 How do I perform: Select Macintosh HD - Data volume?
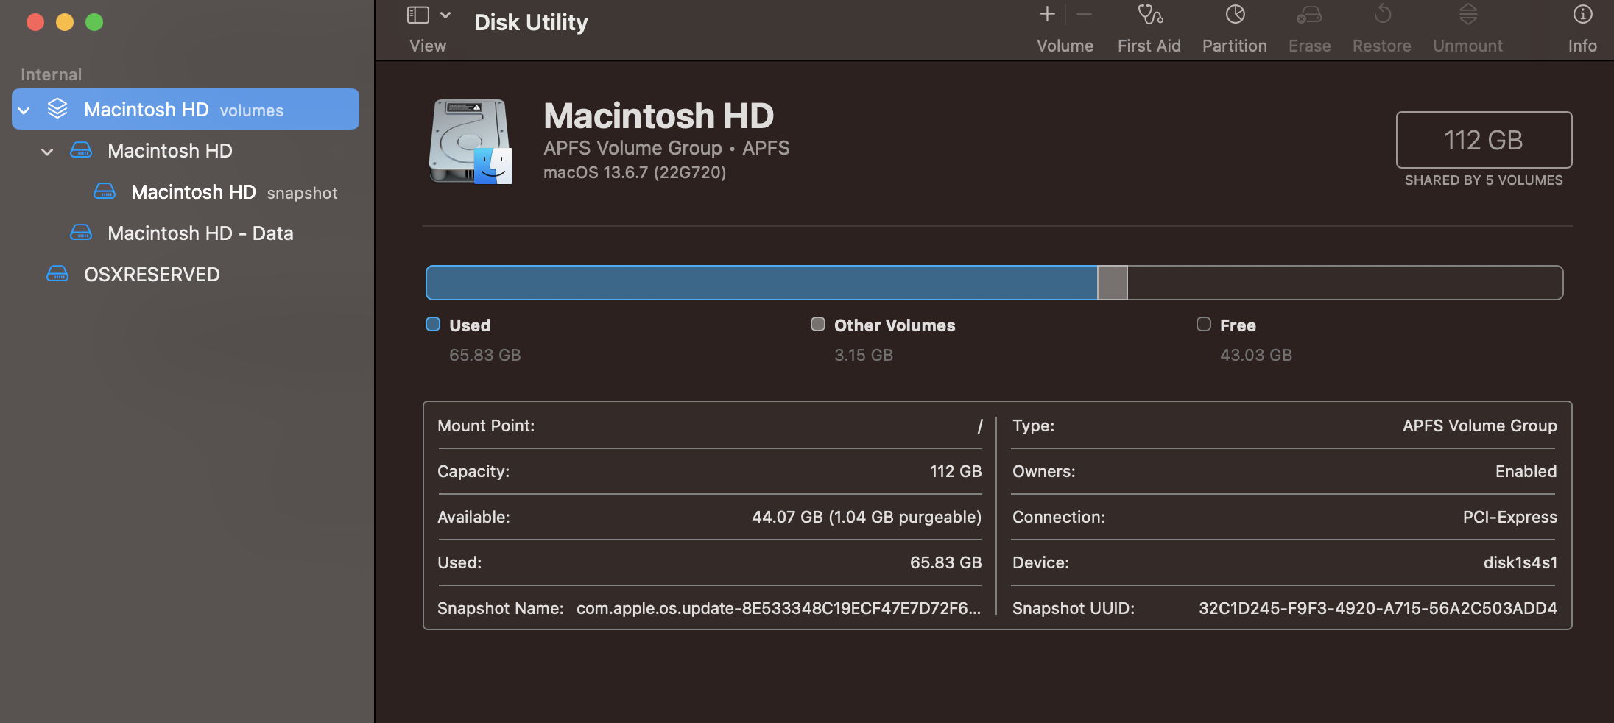point(200,233)
